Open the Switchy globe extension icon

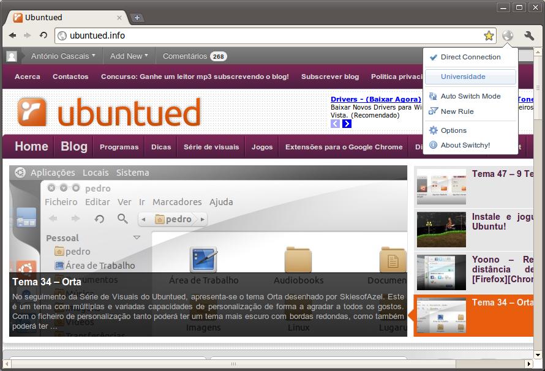click(x=508, y=36)
